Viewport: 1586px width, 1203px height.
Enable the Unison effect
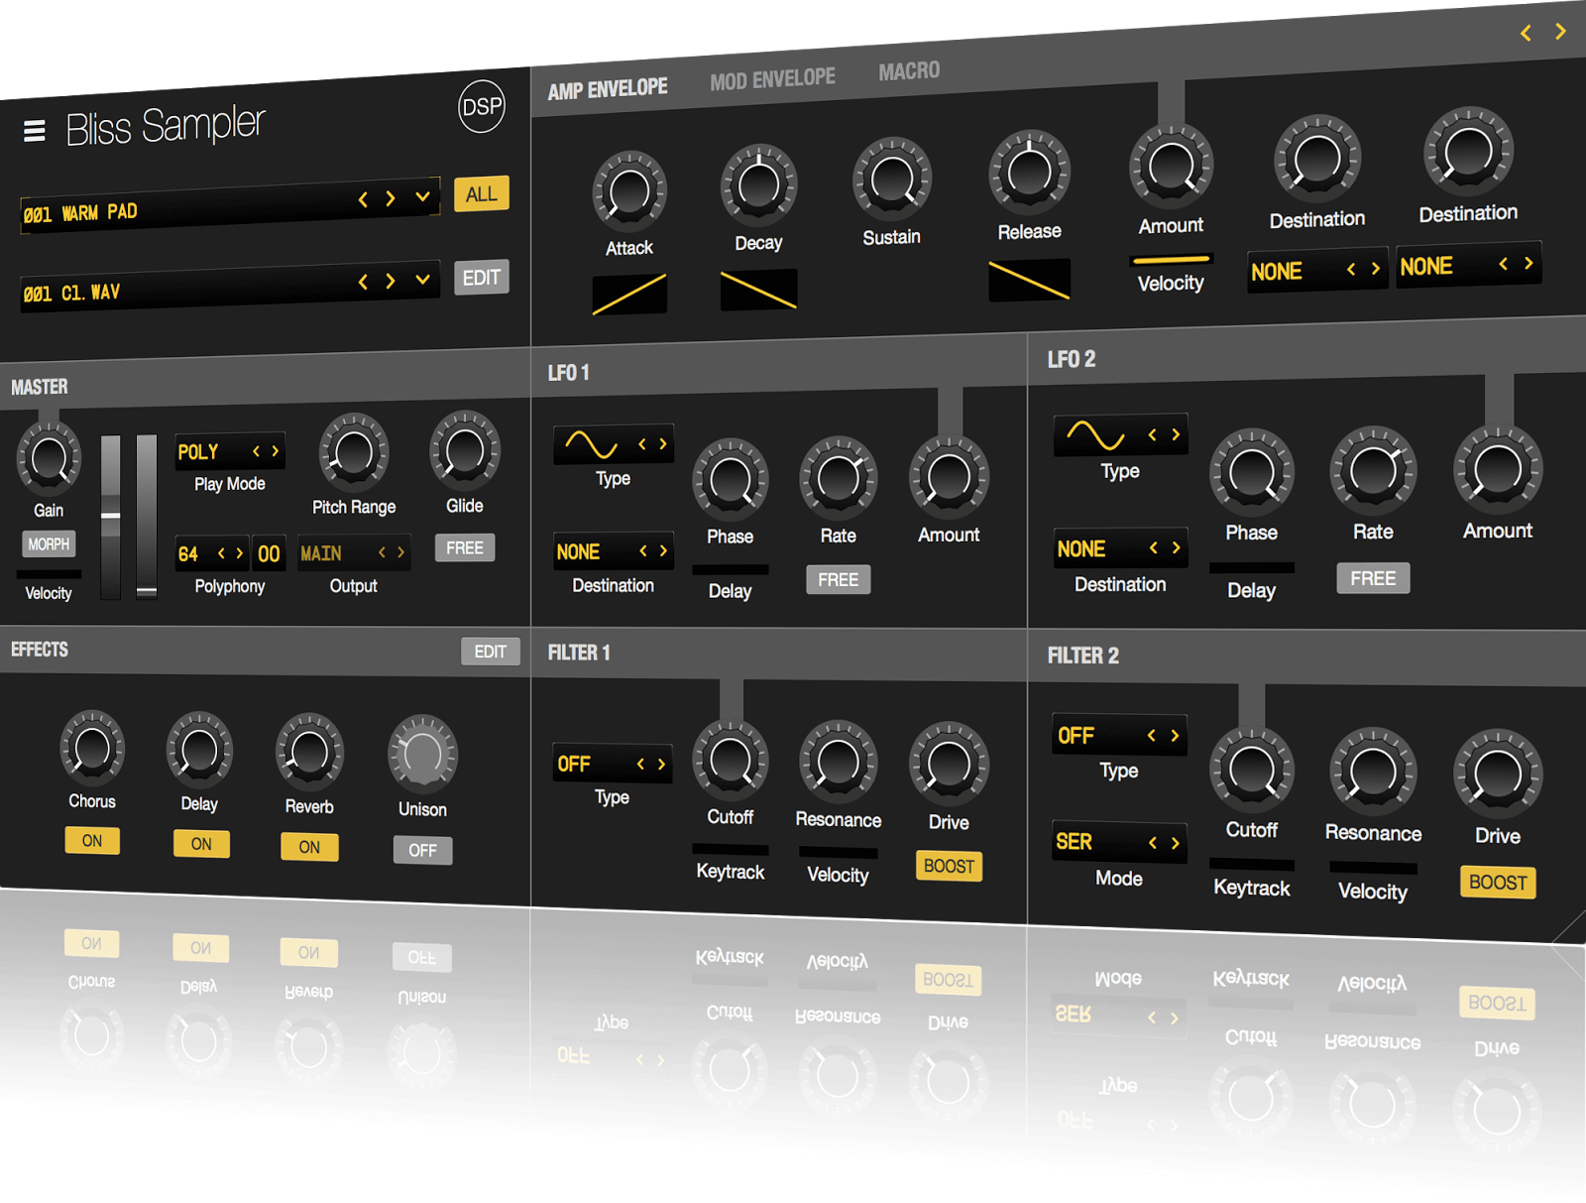[x=421, y=850]
